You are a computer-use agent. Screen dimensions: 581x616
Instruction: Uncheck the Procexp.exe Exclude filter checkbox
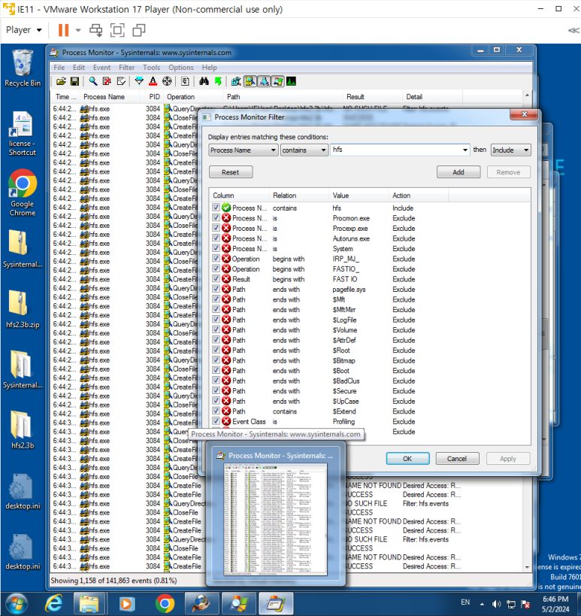tap(216, 228)
